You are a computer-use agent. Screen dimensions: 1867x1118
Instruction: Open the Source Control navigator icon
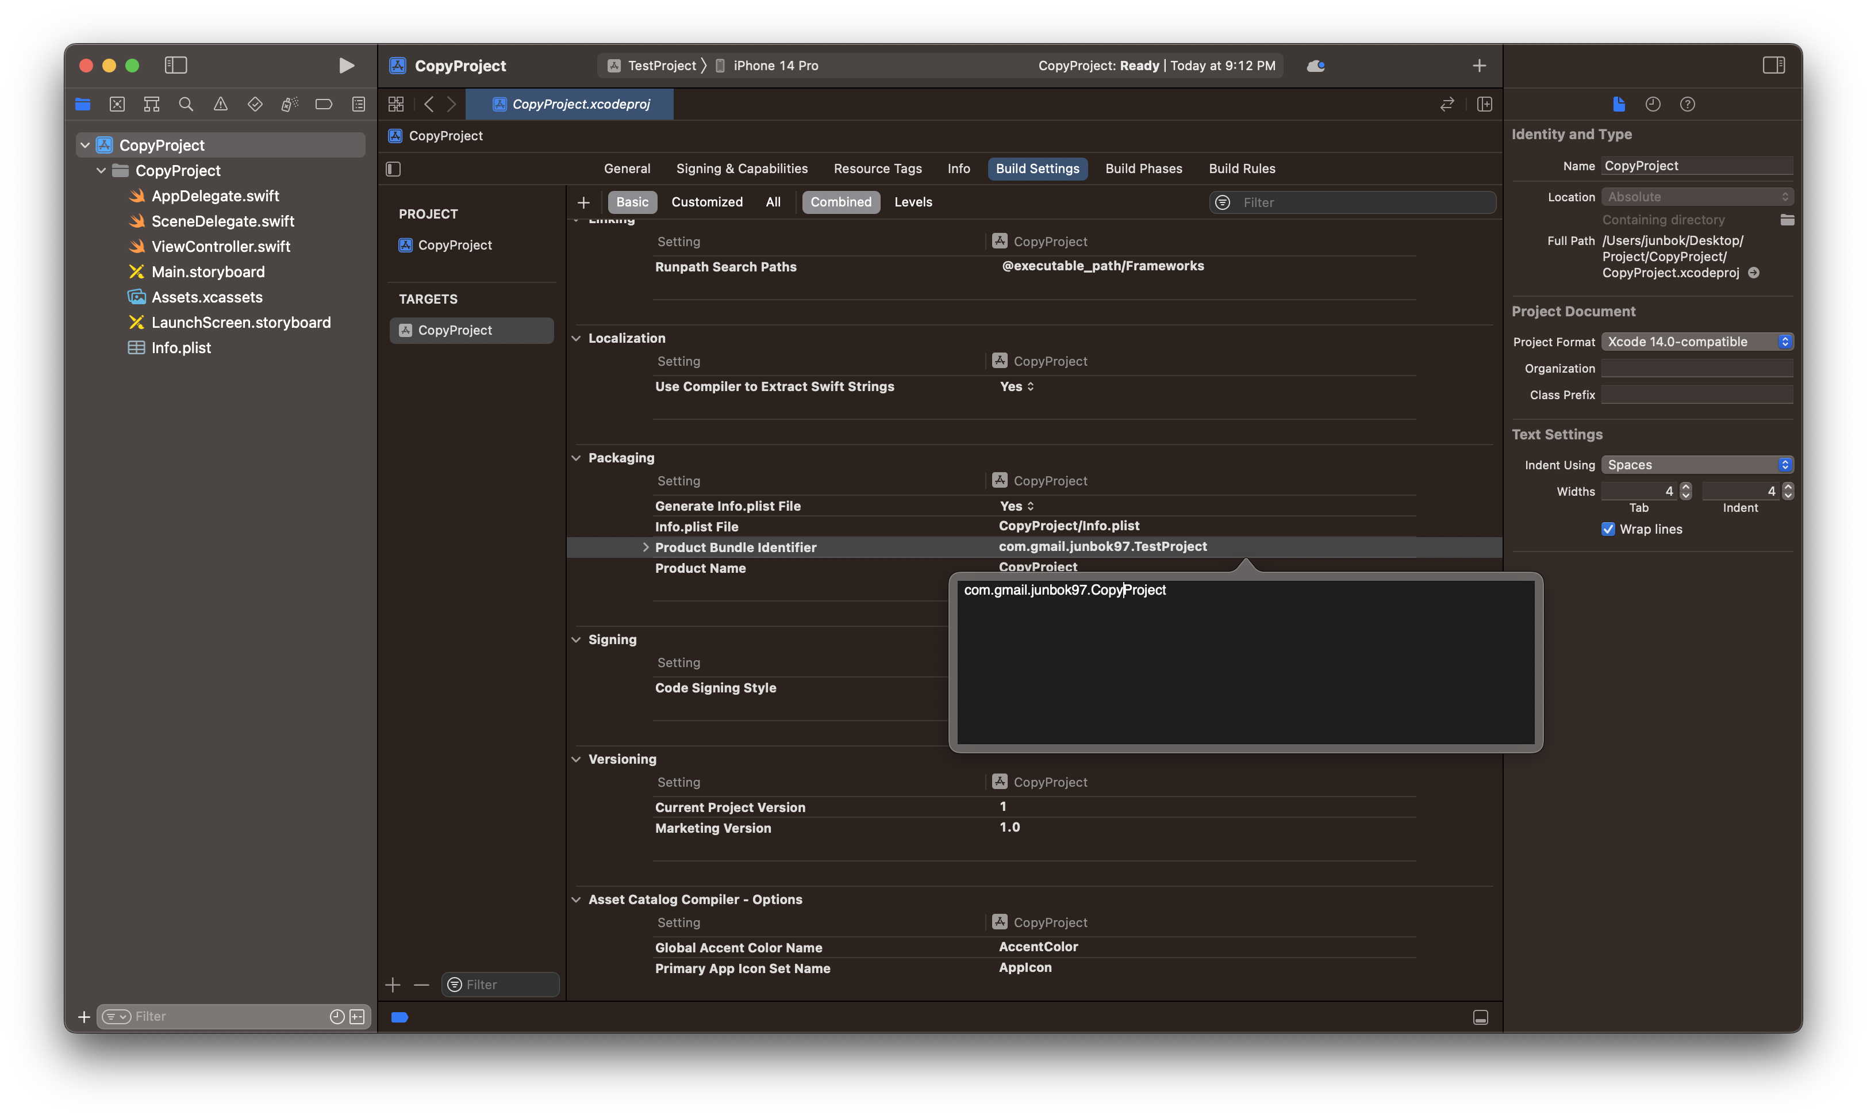117,104
